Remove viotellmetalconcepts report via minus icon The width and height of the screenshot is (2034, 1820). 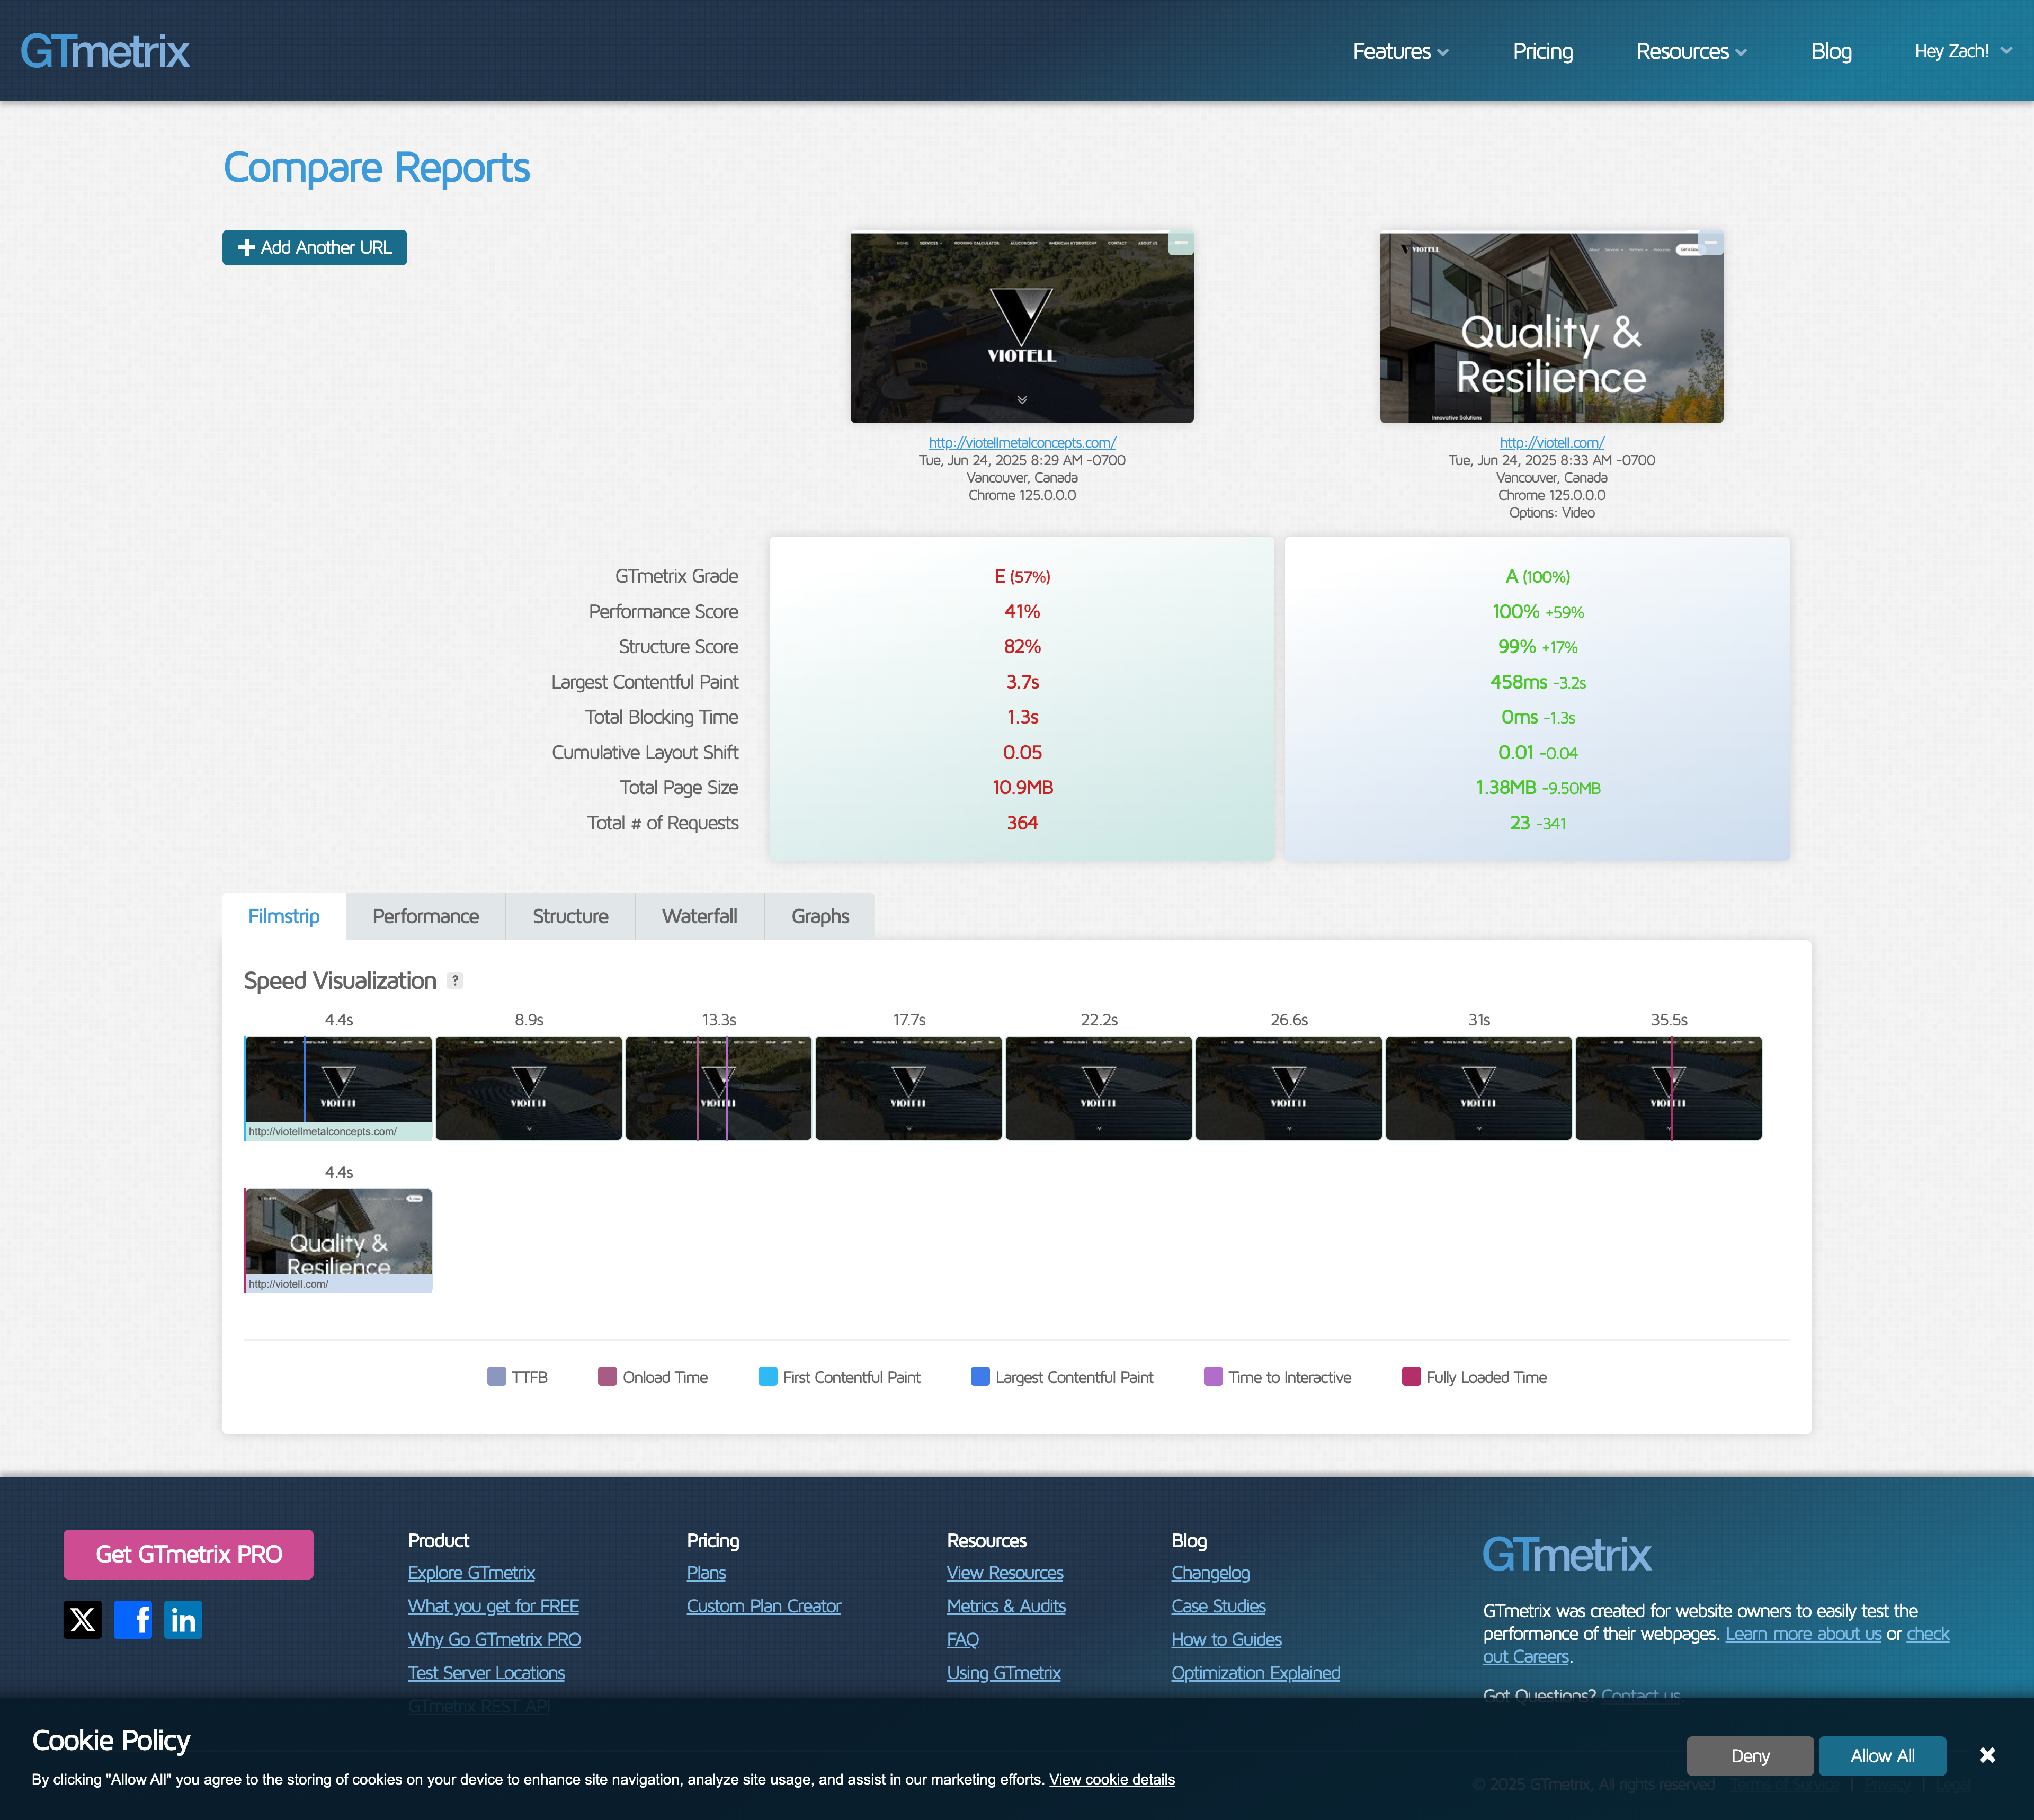click(1181, 242)
